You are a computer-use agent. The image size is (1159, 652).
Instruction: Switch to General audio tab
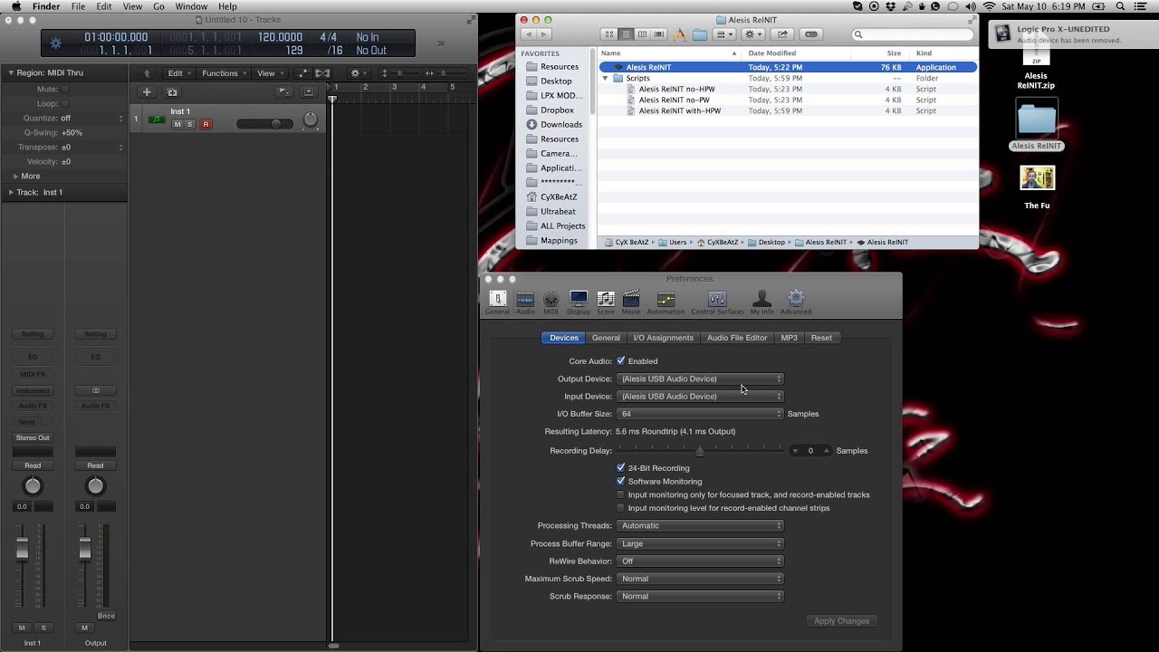pos(606,338)
